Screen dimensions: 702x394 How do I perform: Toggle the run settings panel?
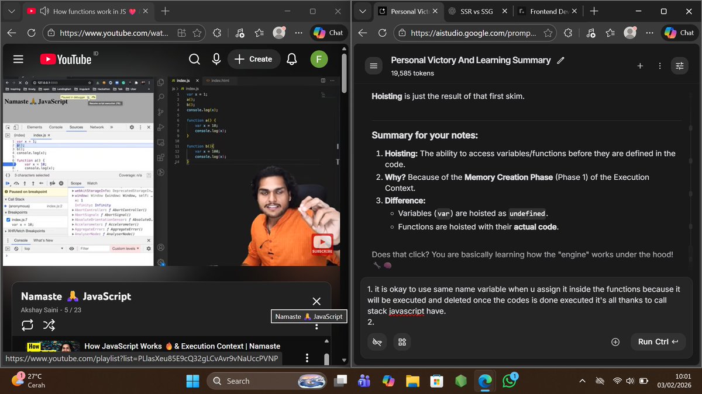point(679,66)
